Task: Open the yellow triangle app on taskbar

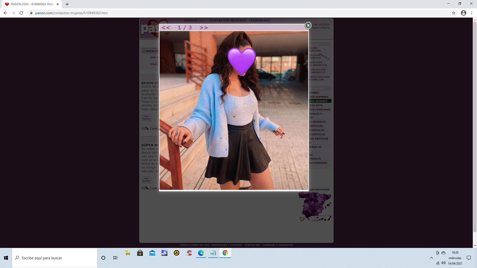Action: (x=177, y=253)
